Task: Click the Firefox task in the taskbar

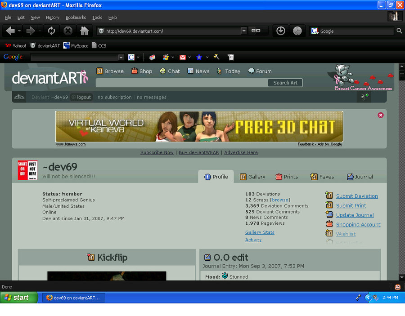Action: (73, 298)
